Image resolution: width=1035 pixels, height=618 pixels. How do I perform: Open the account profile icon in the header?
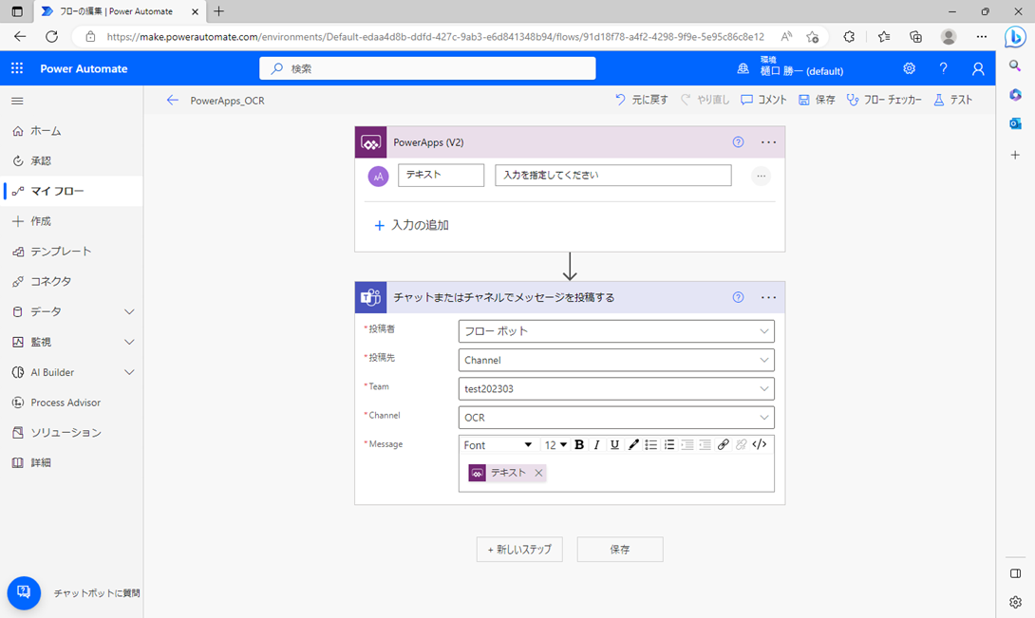click(978, 68)
